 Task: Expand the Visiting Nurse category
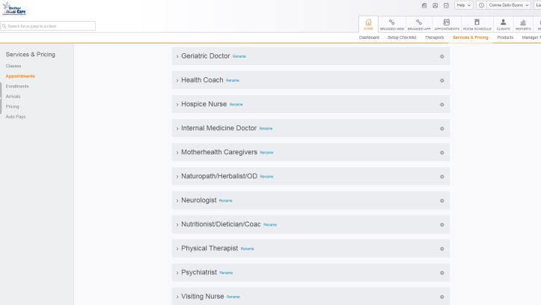pyautogui.click(x=177, y=297)
